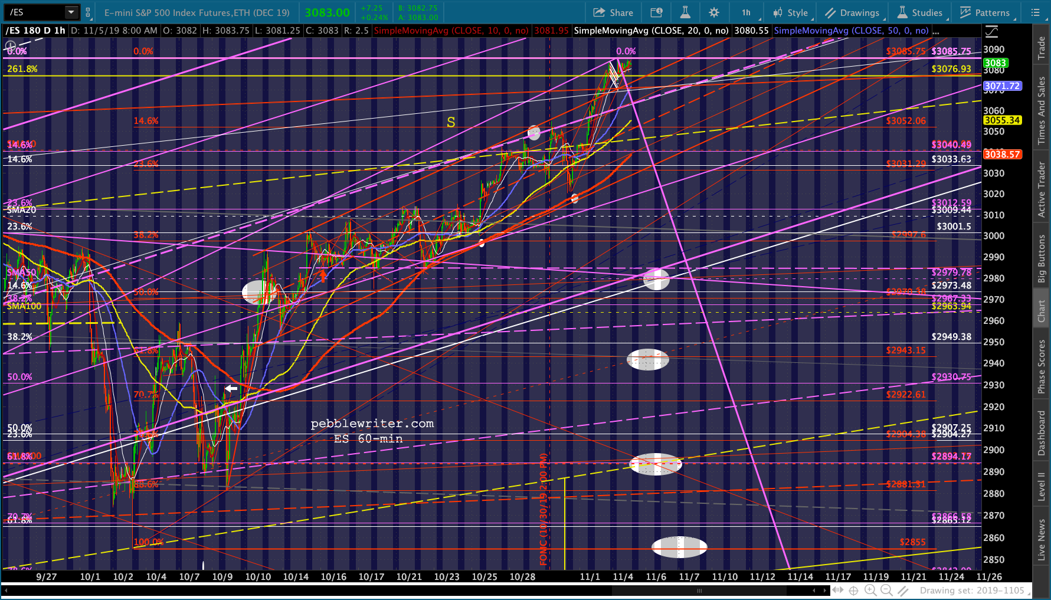Viewport: 1051px width, 600px height.
Task: Click the $3076.93 yellow level label
Action: [x=951, y=69]
